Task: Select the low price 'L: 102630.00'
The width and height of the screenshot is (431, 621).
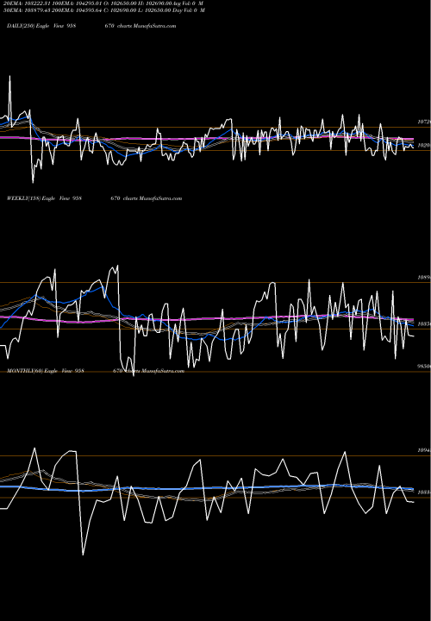Action: tap(153, 10)
